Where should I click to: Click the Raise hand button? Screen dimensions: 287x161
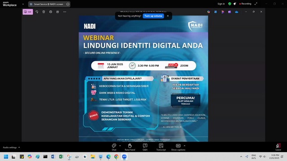[130, 147]
